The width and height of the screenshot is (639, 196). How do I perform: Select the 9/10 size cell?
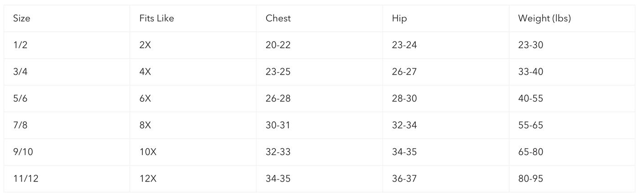click(23, 152)
